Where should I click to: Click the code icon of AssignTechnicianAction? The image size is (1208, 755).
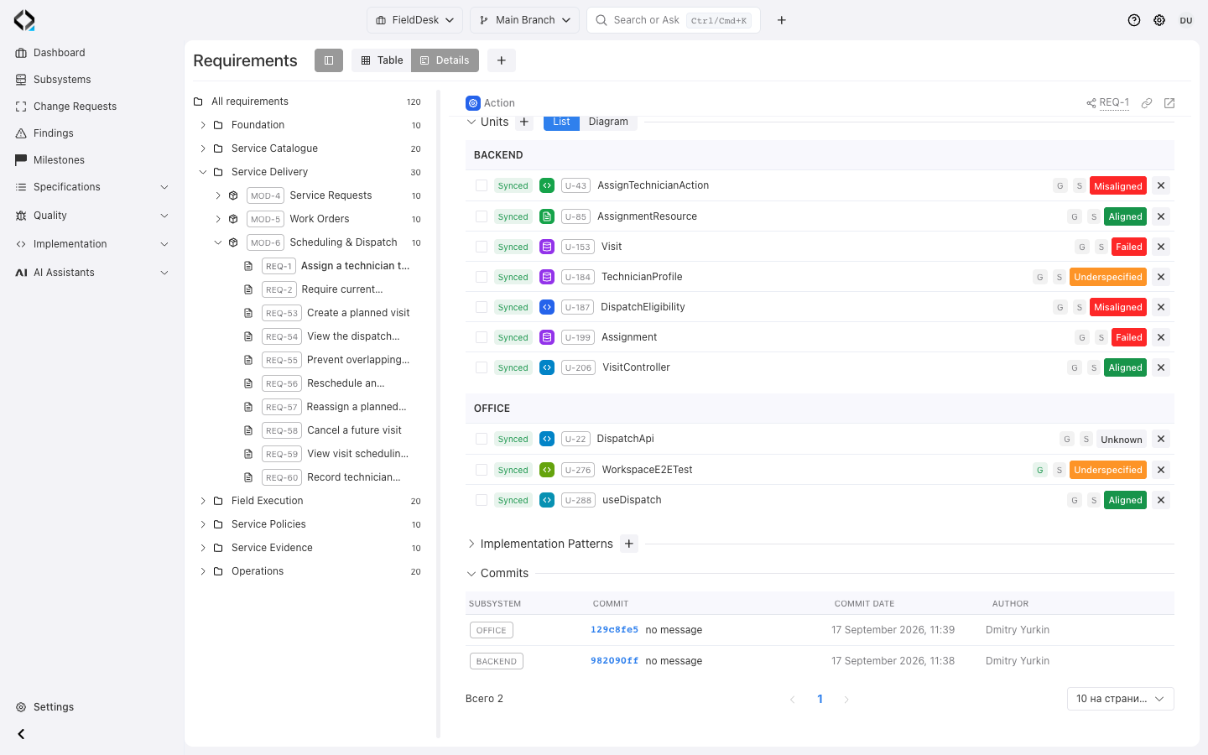point(547,185)
